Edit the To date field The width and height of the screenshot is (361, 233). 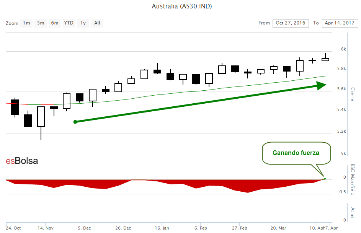[340, 23]
